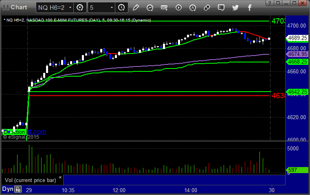Click the 4668.25 green price marker
Image resolution: width=310 pixels, height=195 pixels.
pos(297,62)
